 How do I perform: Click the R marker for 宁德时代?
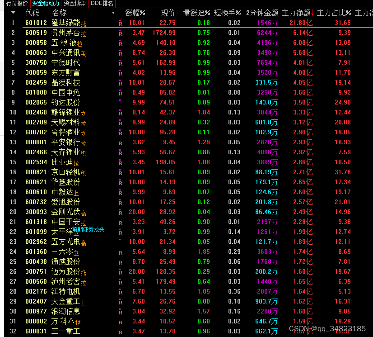pyautogui.click(x=121, y=63)
